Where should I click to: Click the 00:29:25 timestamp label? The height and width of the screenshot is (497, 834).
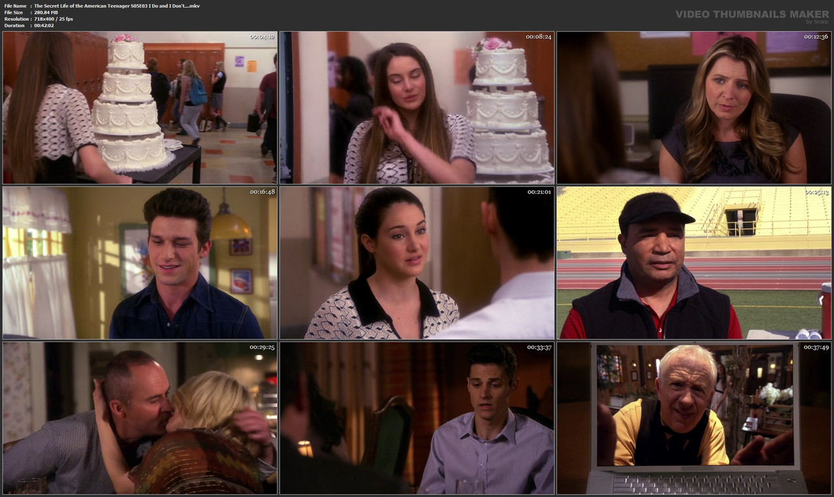[x=262, y=347]
